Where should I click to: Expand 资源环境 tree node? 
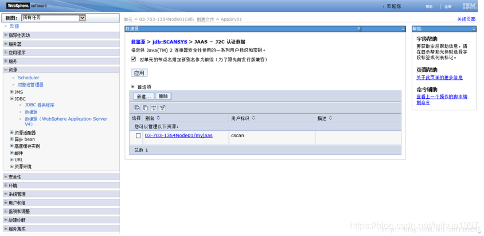pos(12,167)
